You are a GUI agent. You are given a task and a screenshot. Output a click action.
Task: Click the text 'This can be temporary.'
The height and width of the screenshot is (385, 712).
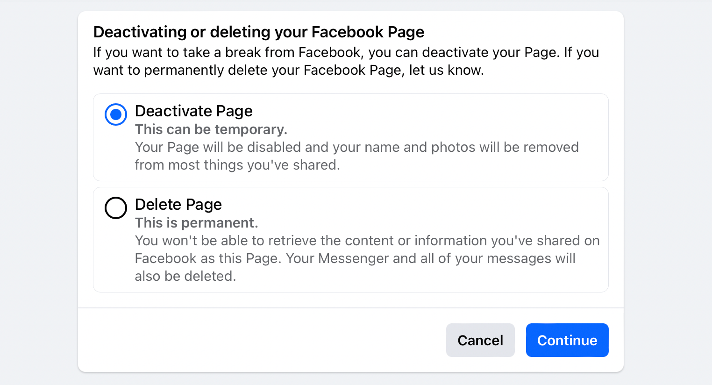coord(211,129)
